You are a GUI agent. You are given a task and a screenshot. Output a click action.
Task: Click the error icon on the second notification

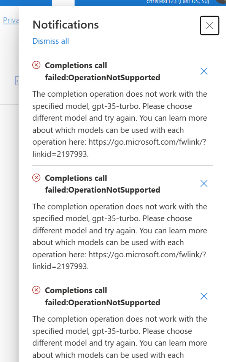36,178
